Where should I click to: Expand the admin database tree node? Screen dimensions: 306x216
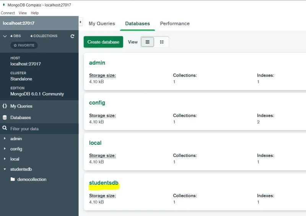coord(5,138)
